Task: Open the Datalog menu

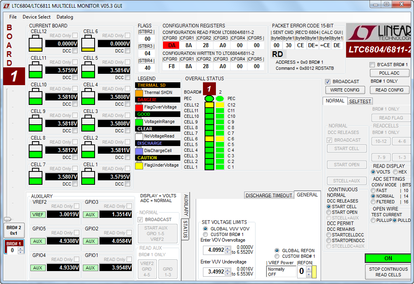Action: pyautogui.click(x=65, y=17)
